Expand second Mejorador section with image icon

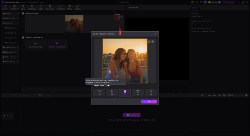(11, 57)
